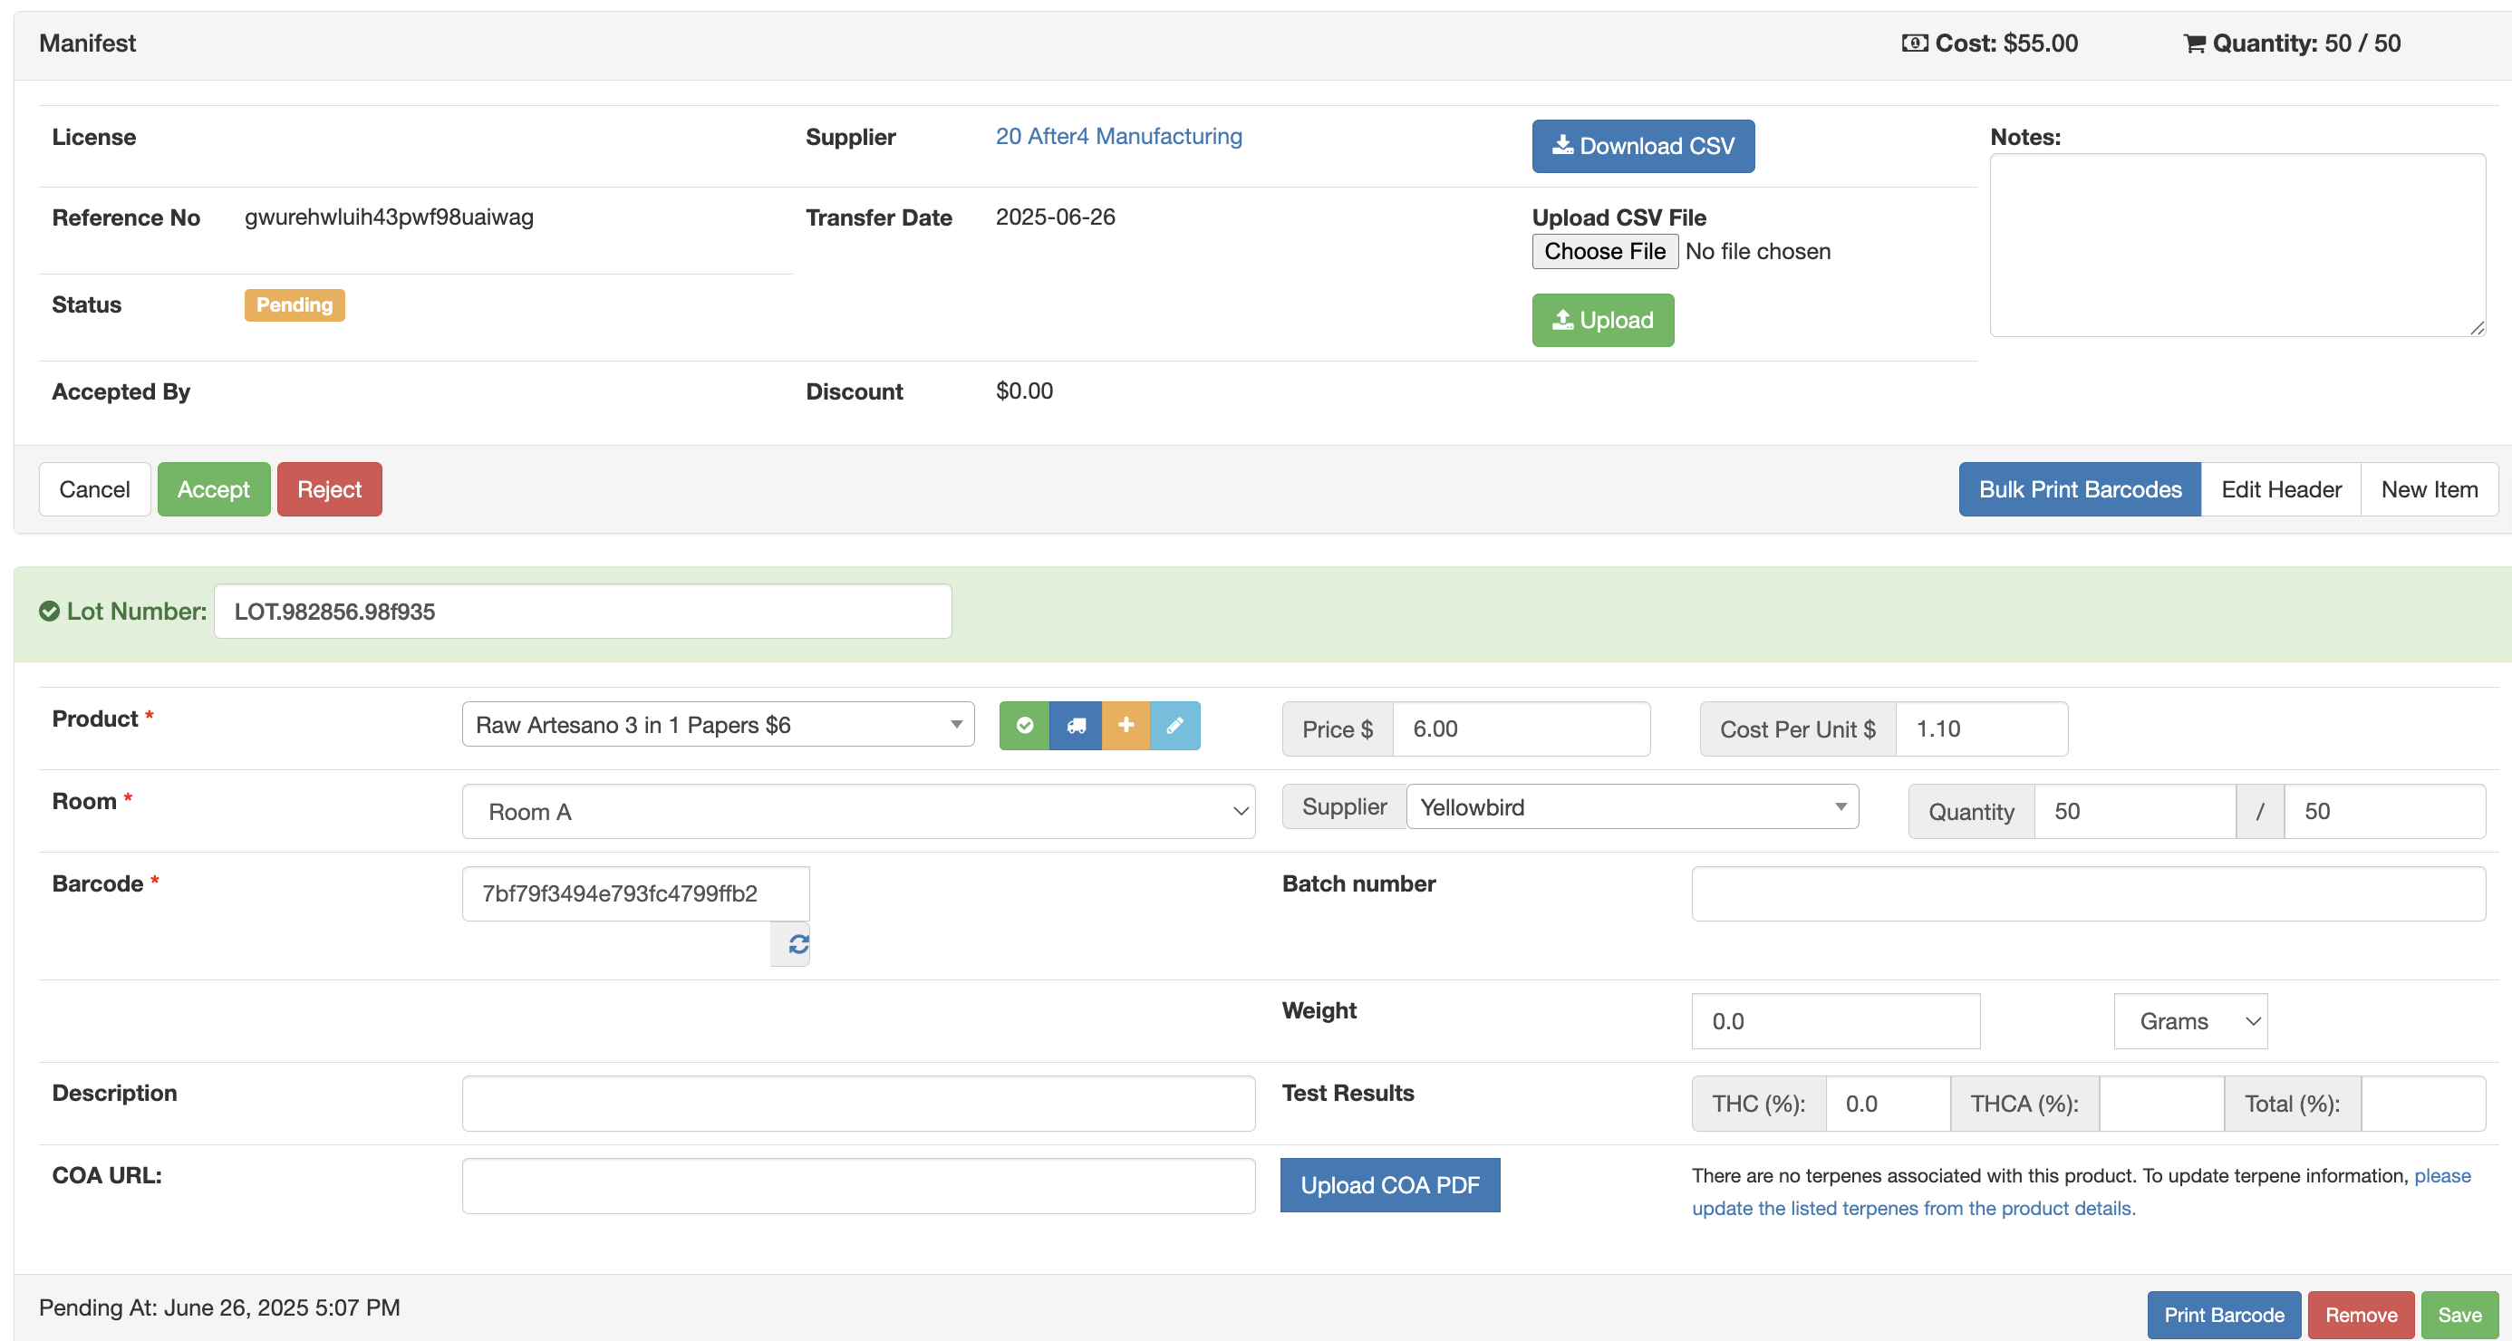Image resolution: width=2512 pixels, height=1341 pixels.
Task: Click the Total (%) input field
Action: (x=2423, y=1104)
